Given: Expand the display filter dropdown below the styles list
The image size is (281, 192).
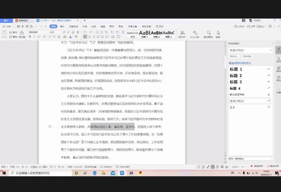Looking at the screenshot, I should pyautogui.click(x=254, y=159).
